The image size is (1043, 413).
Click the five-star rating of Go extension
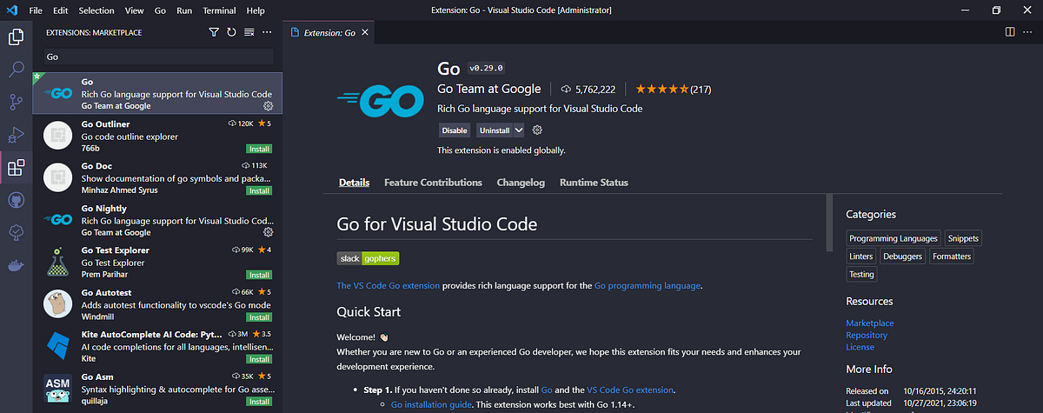(661, 89)
